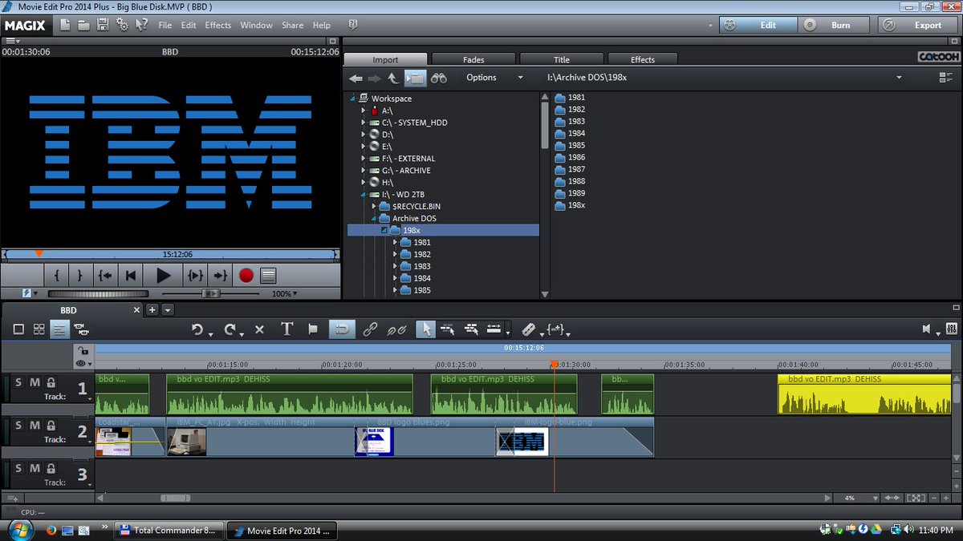Jump to range start button
Viewport: 963px width, 541px height.
[105, 275]
